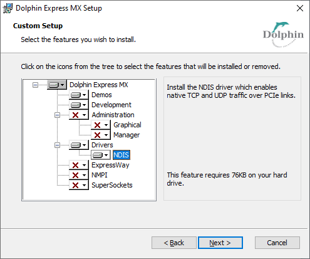Image resolution: width=310 pixels, height=259 pixels.
Task: Select the NMPI tree item
Action: click(x=100, y=175)
